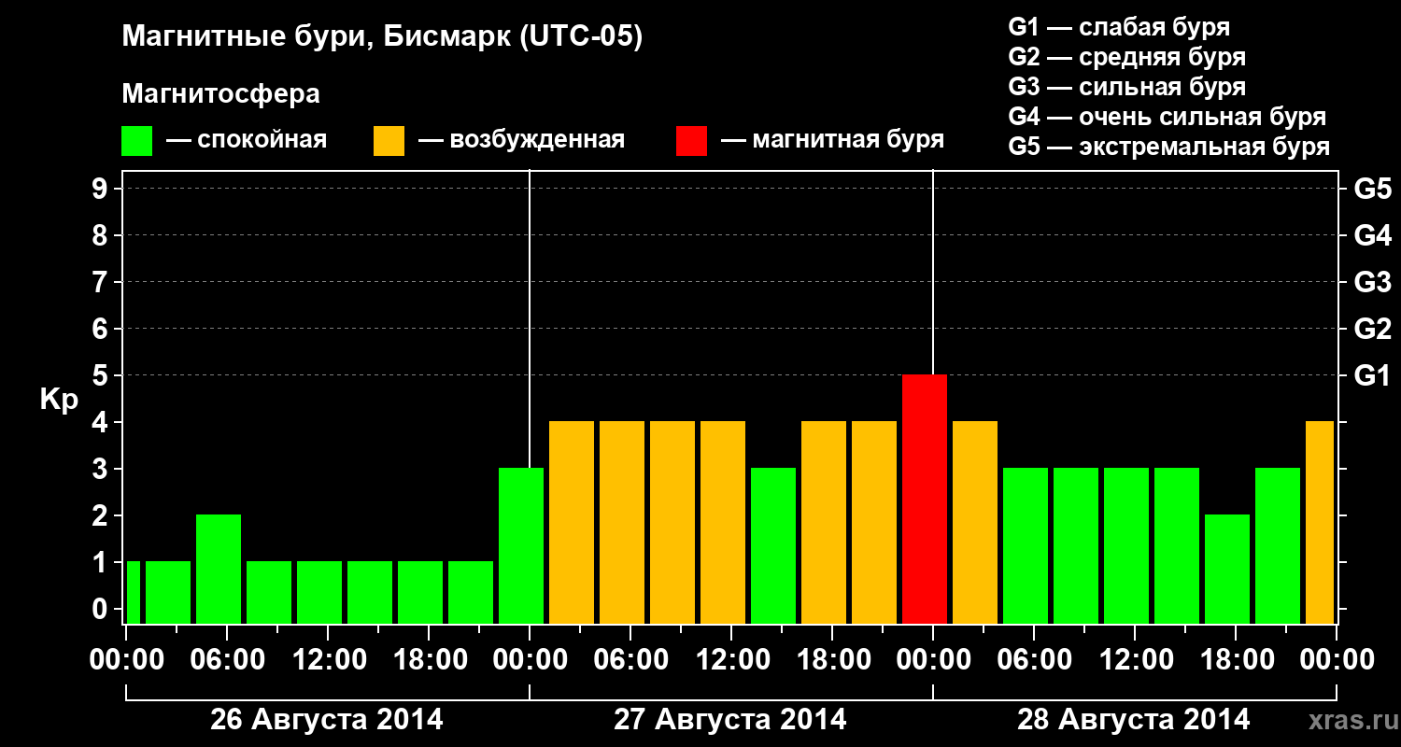Click the 'G5 — экстремальная буря' legend line
Screen dimensions: 1401x747
[x=1169, y=148]
